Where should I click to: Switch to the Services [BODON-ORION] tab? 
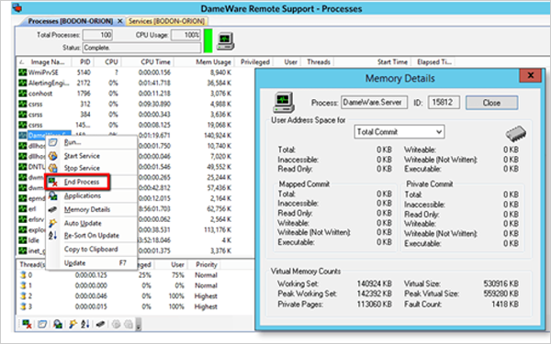(x=167, y=21)
